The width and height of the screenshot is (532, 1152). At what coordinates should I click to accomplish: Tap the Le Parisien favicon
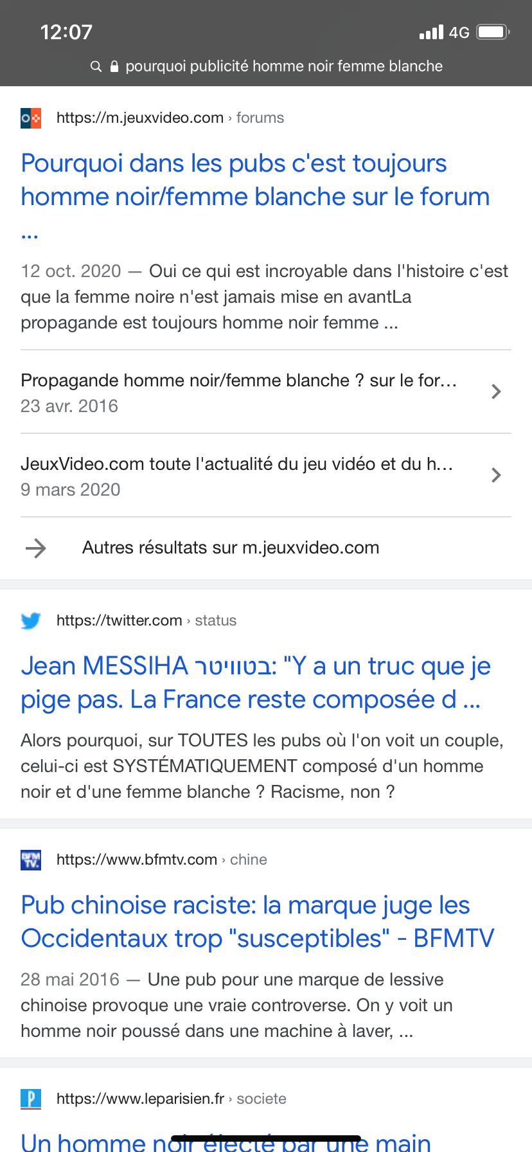point(31,1099)
